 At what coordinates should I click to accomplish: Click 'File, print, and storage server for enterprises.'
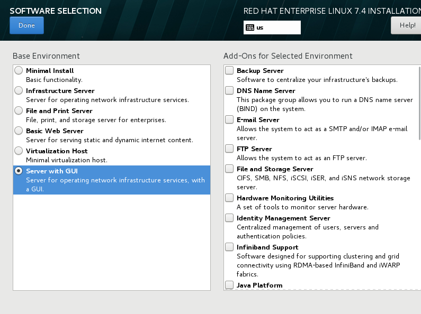pos(96,120)
